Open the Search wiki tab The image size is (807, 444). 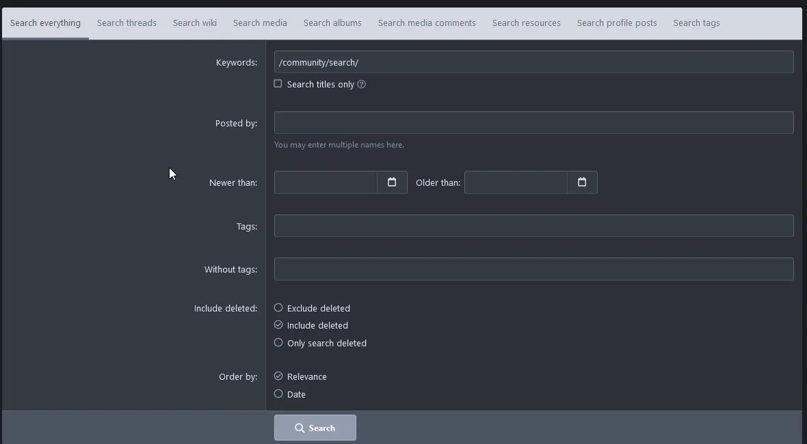tap(194, 23)
